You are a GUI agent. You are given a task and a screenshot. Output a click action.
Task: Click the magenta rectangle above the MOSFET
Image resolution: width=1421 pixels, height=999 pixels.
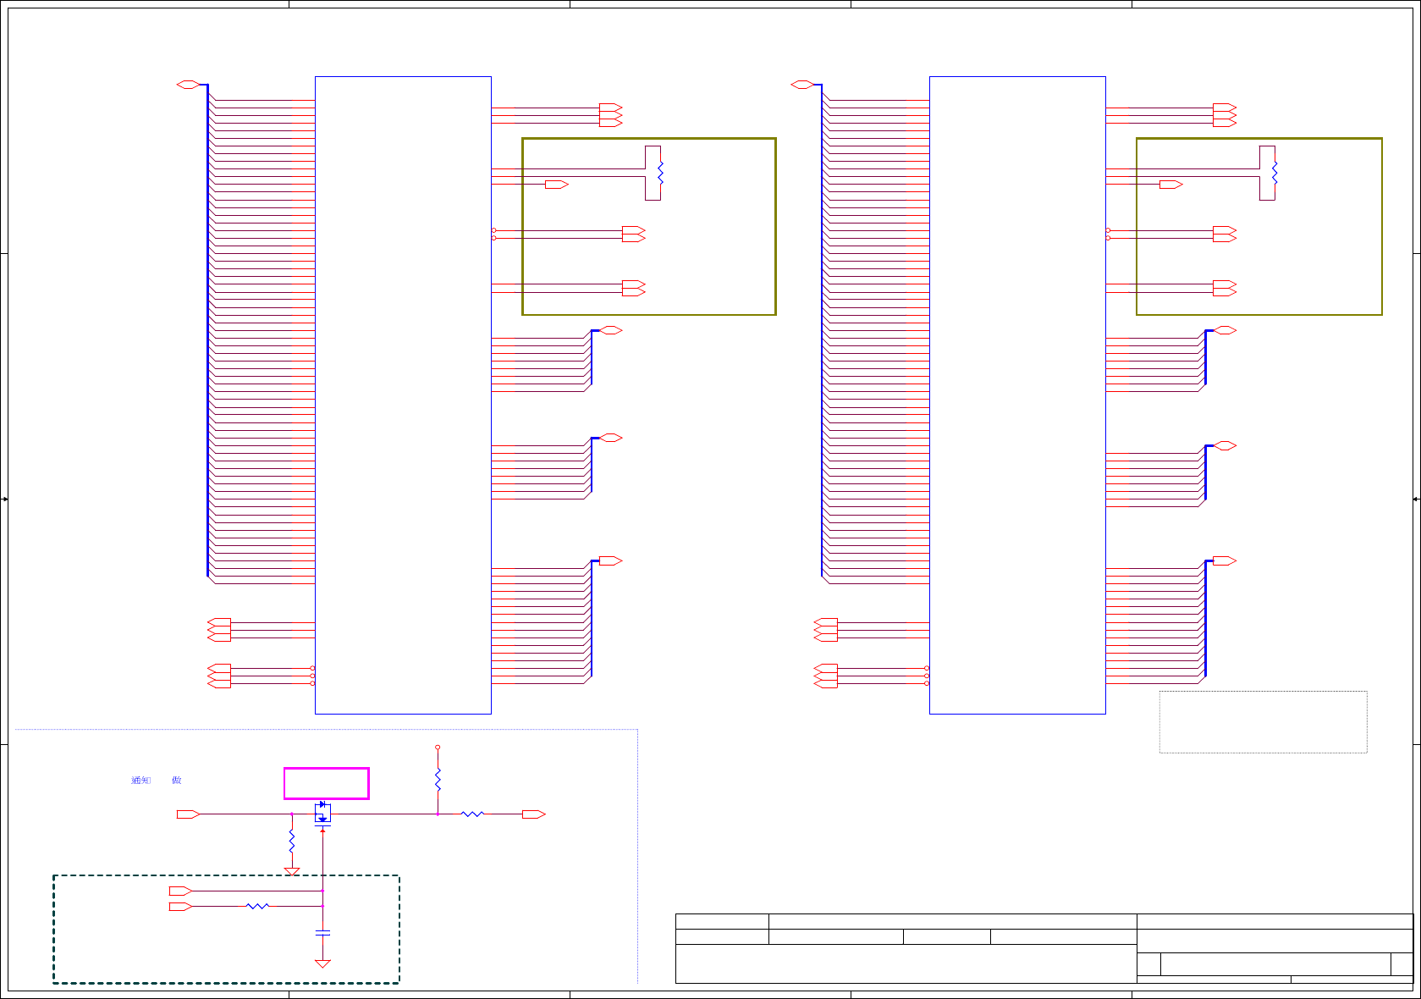pos(327,783)
